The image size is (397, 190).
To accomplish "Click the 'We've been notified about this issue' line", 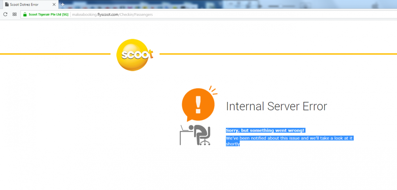I will pyautogui.click(x=289, y=138).
